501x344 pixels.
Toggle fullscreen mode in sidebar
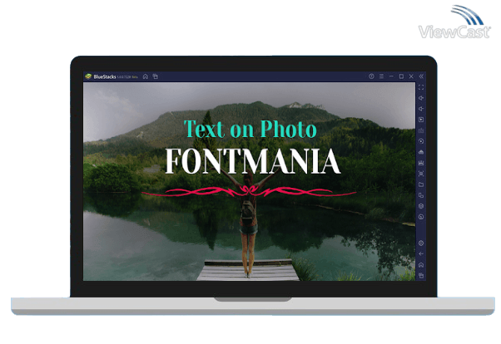421,87
